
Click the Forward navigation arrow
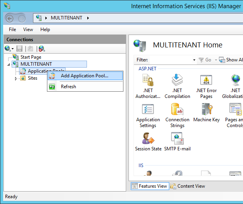click(22, 19)
